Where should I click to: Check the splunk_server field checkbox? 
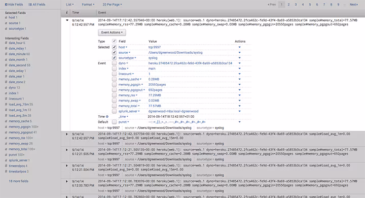pos(114,111)
